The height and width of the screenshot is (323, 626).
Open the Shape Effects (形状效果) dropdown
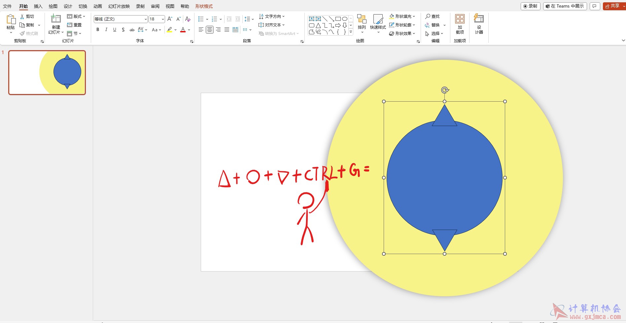point(402,33)
